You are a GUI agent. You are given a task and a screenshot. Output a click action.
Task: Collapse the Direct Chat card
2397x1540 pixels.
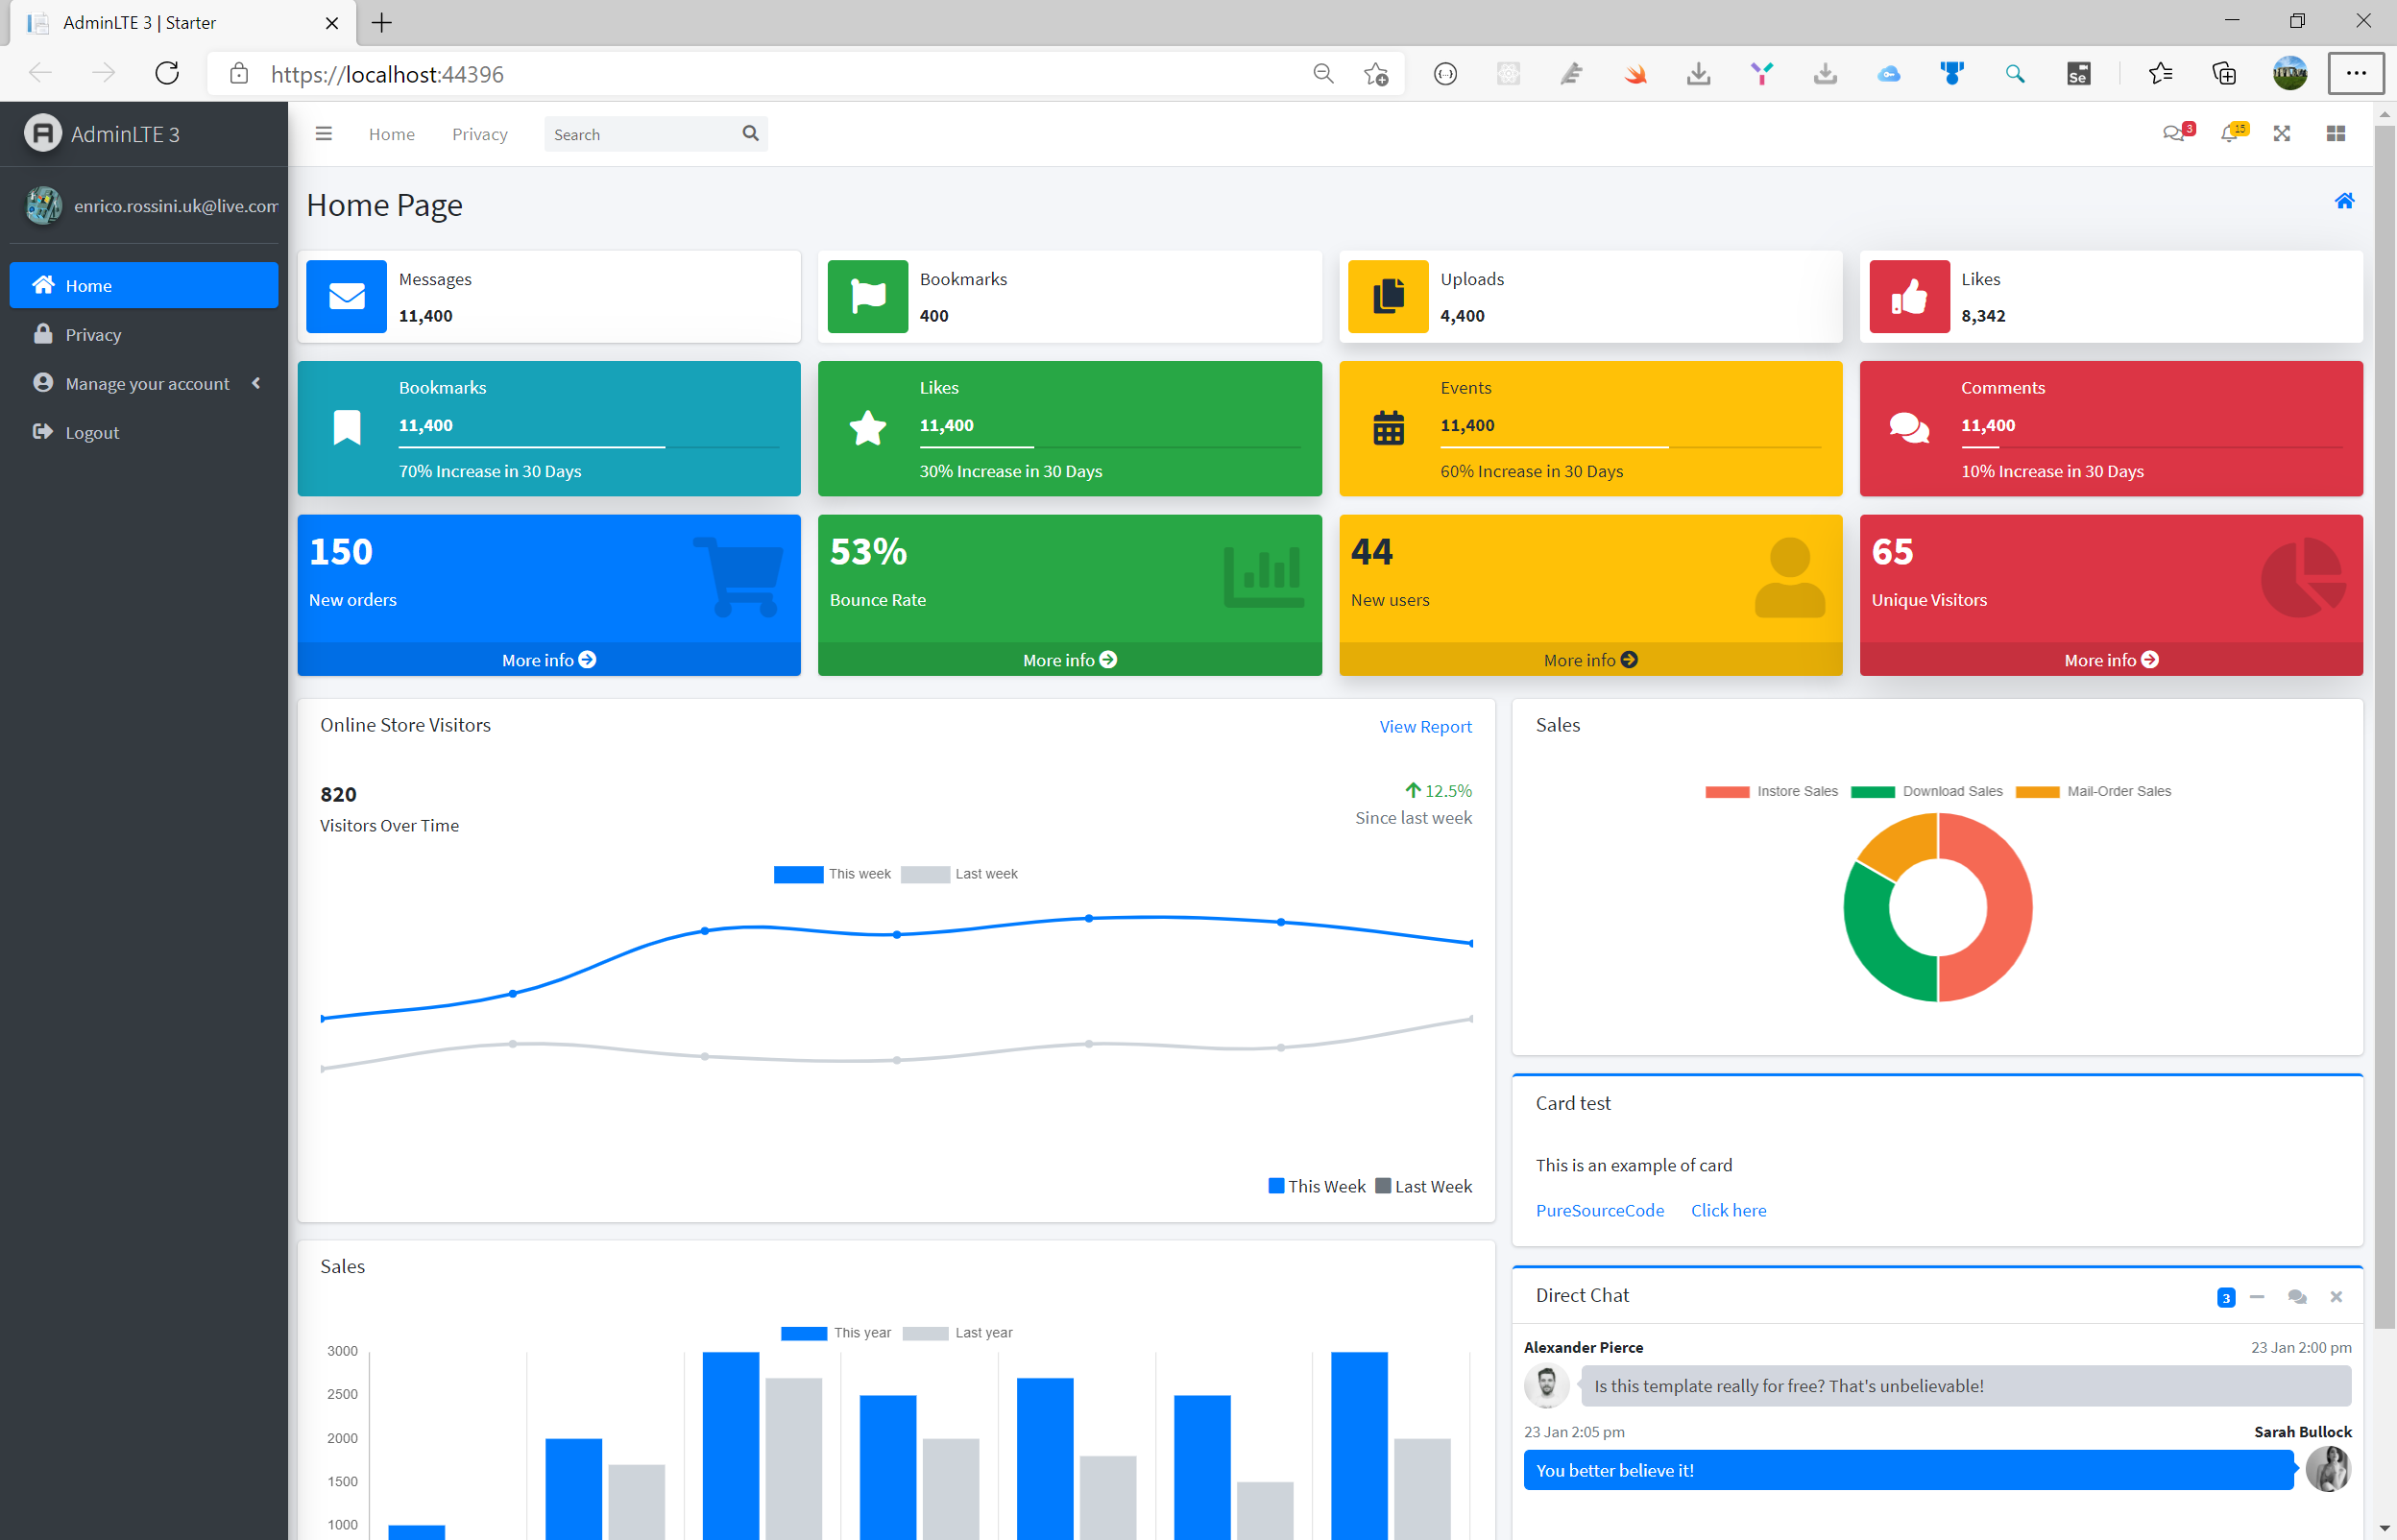point(2257,1297)
